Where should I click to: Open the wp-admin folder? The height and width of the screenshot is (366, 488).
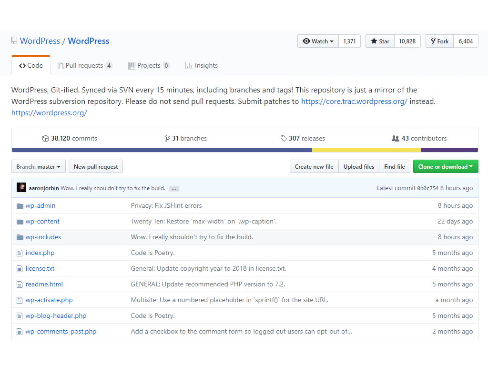click(41, 206)
